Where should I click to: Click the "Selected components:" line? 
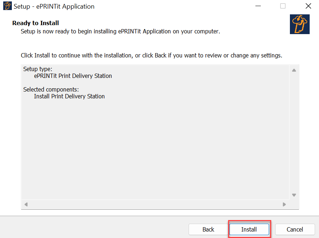click(51, 89)
